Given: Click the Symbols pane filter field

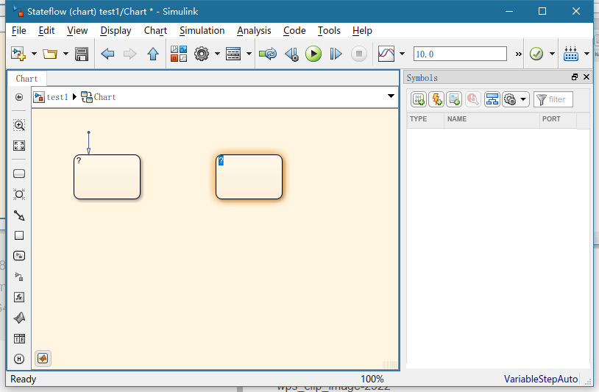Looking at the screenshot, I should pos(553,99).
